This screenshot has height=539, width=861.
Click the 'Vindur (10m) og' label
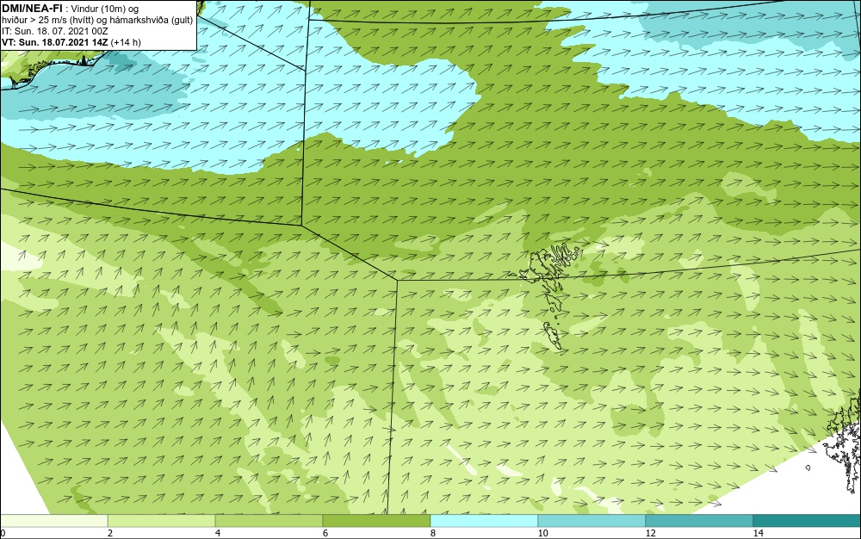tap(105, 9)
